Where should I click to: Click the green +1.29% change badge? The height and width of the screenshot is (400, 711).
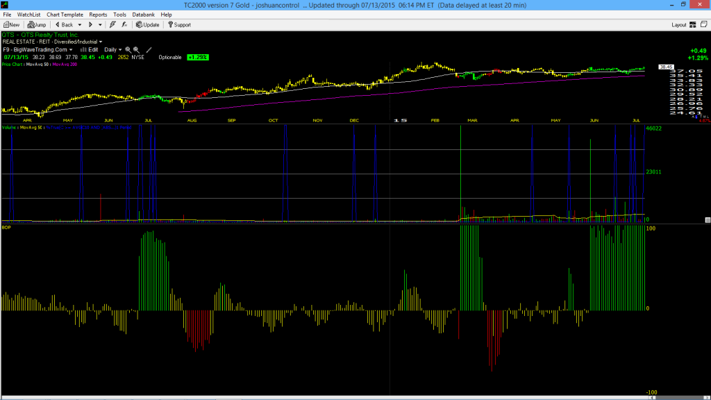pyautogui.click(x=198, y=57)
